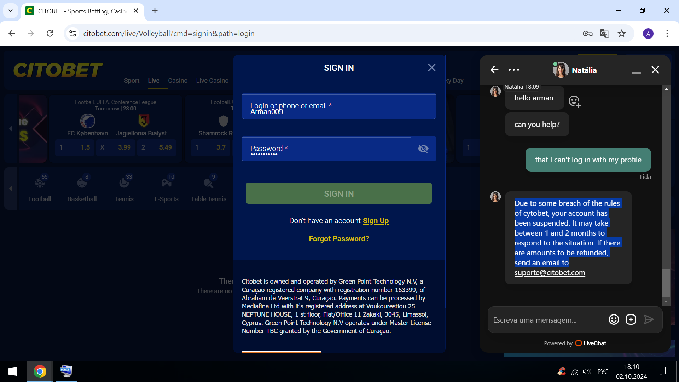Minimize the LiveChat widget
Image resolution: width=679 pixels, height=382 pixels.
(x=636, y=71)
